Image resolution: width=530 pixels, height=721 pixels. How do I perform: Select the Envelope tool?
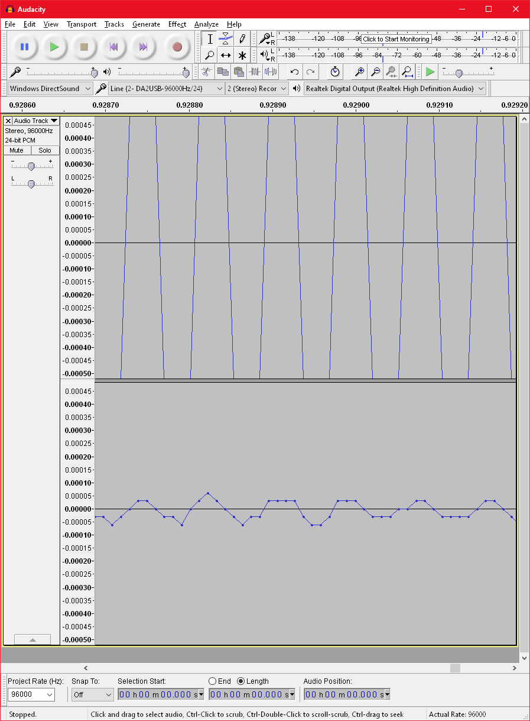click(226, 39)
